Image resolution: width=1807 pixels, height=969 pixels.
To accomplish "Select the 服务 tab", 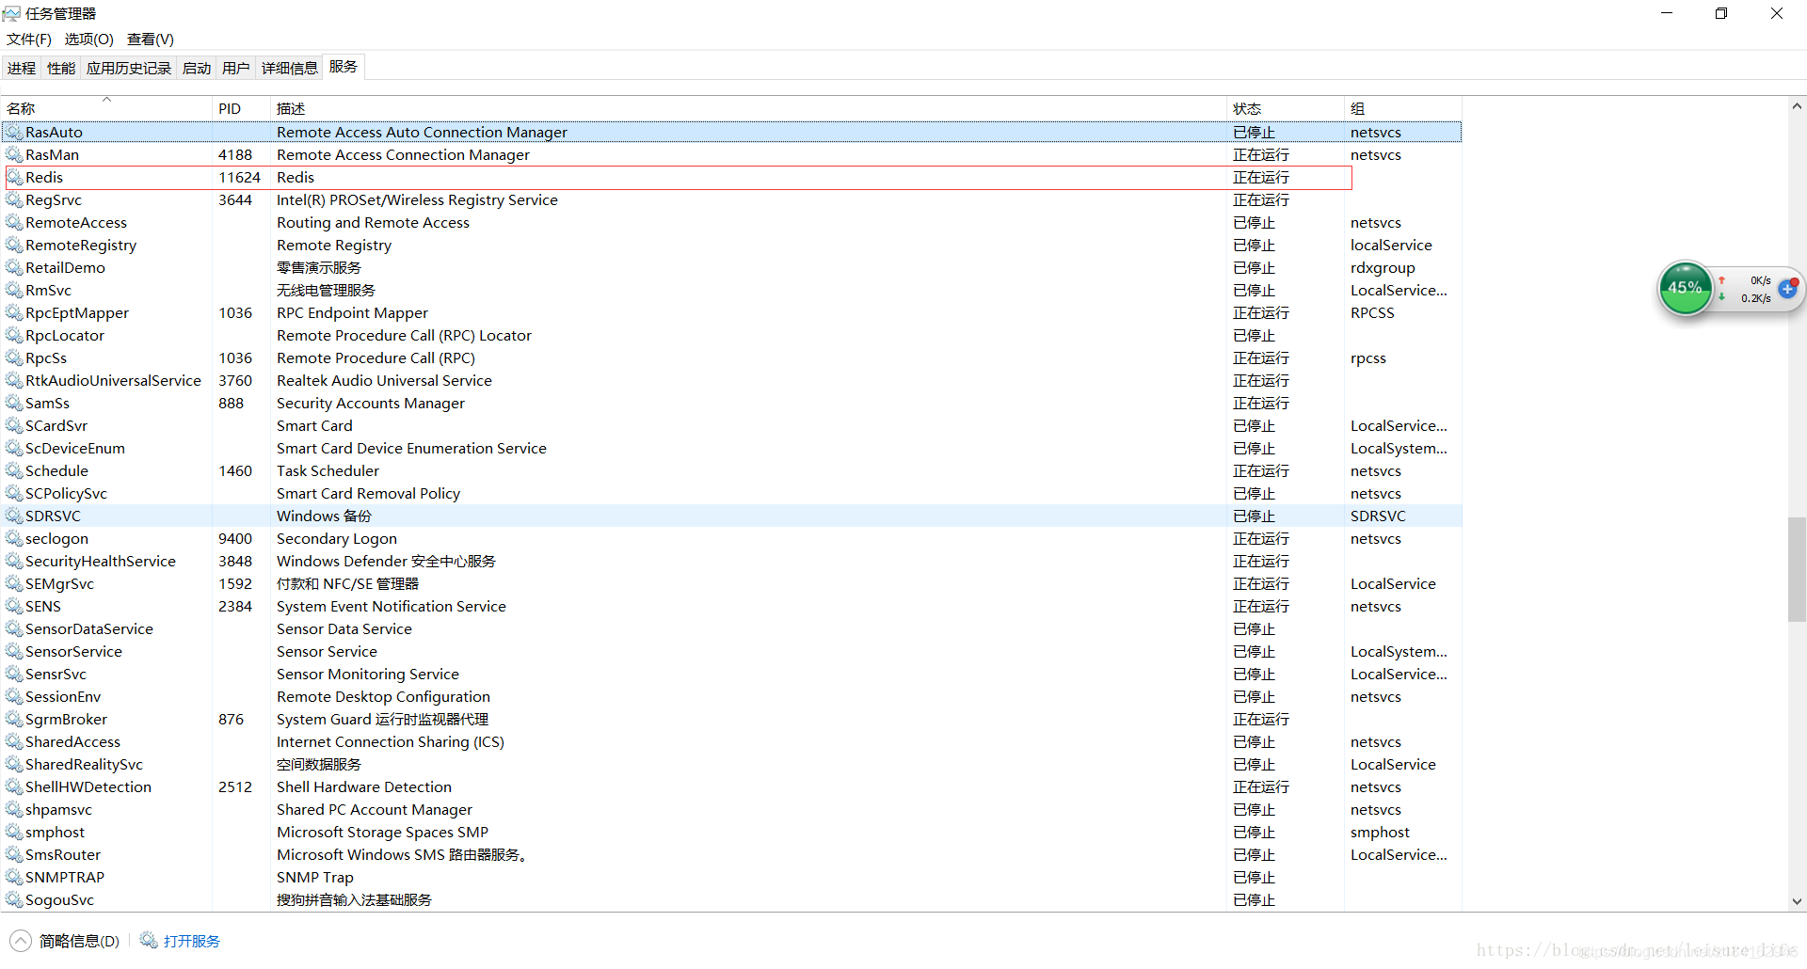I will point(344,67).
